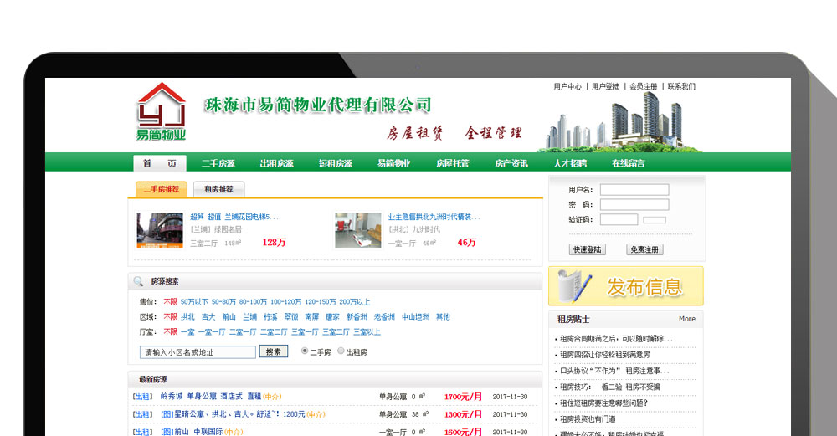Click the 发布信息 banner
The image size is (837, 436).
pyautogui.click(x=625, y=286)
